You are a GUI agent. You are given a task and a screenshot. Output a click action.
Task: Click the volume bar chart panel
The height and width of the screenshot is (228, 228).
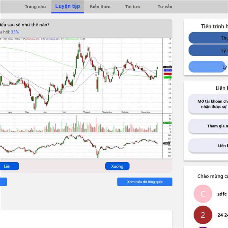point(81,123)
